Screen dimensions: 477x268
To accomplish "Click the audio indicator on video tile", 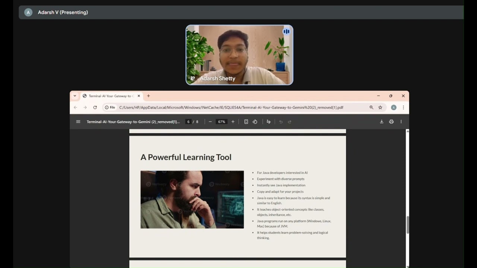I will coord(286,32).
